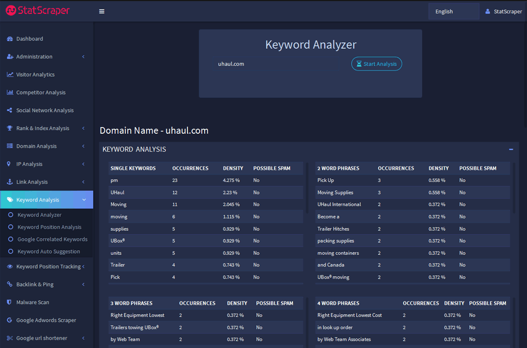Click the IP Analysis map pin icon

click(x=9, y=164)
